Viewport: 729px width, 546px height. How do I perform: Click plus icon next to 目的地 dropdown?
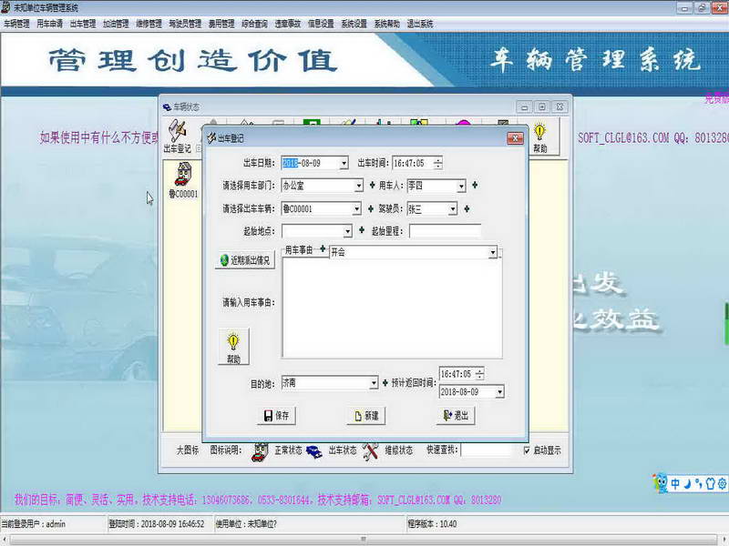[385, 383]
